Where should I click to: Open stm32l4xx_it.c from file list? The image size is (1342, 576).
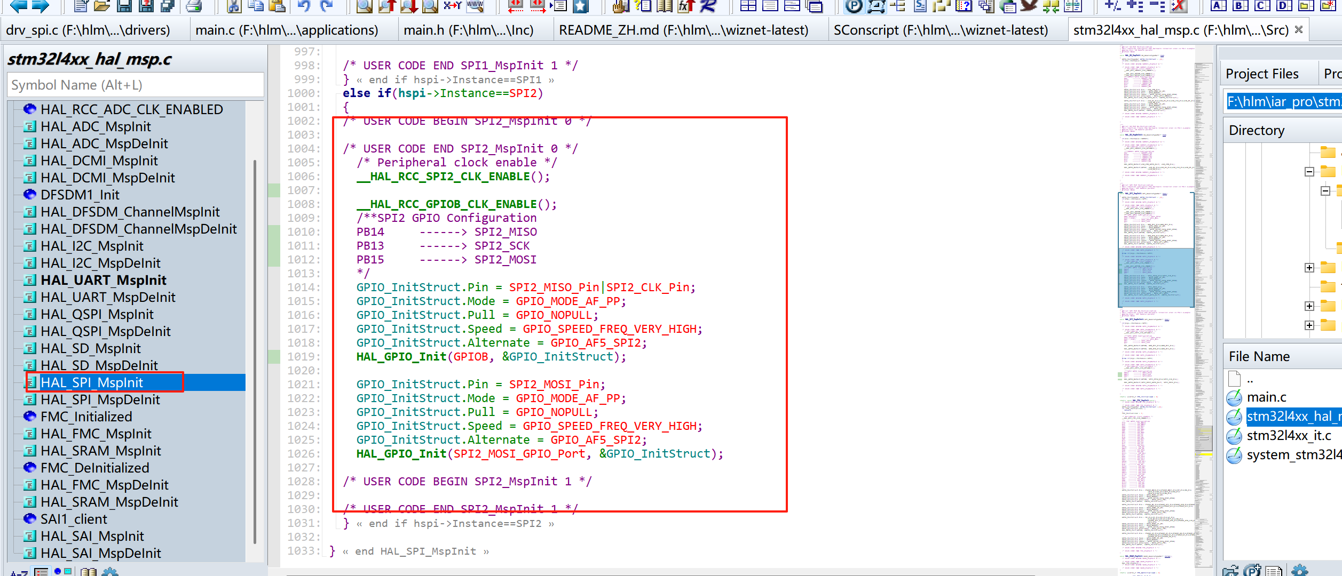click(1289, 436)
